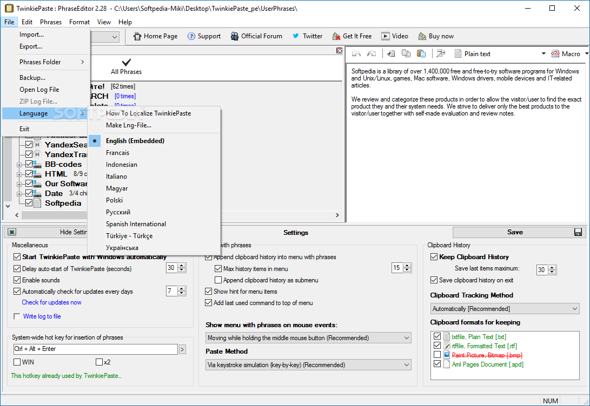
Task: Toggle Show hint for menu items
Action: [x=208, y=291]
